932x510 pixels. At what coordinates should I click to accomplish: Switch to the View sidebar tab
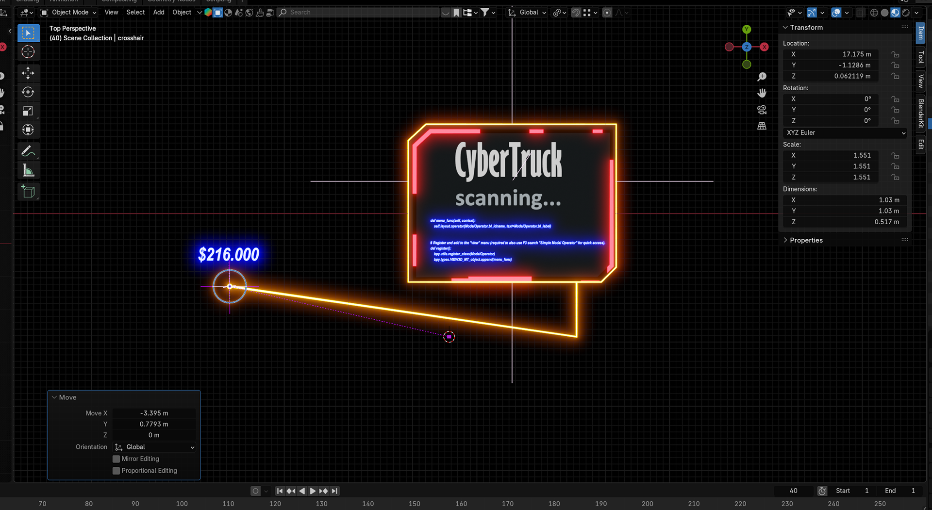[x=920, y=81]
